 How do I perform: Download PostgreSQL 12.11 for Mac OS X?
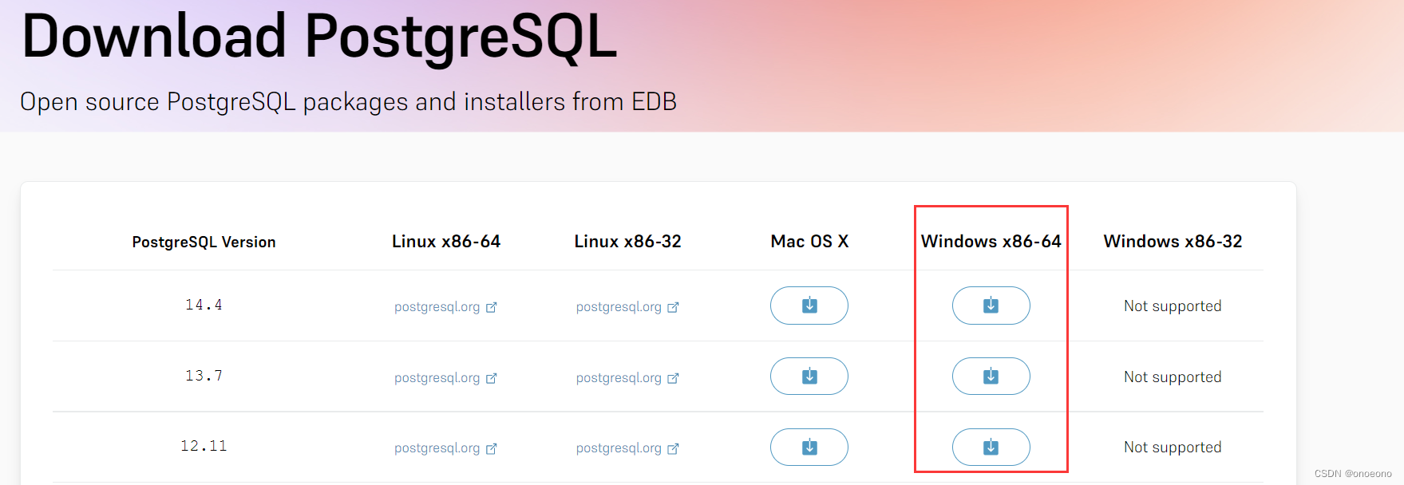pyautogui.click(x=809, y=448)
